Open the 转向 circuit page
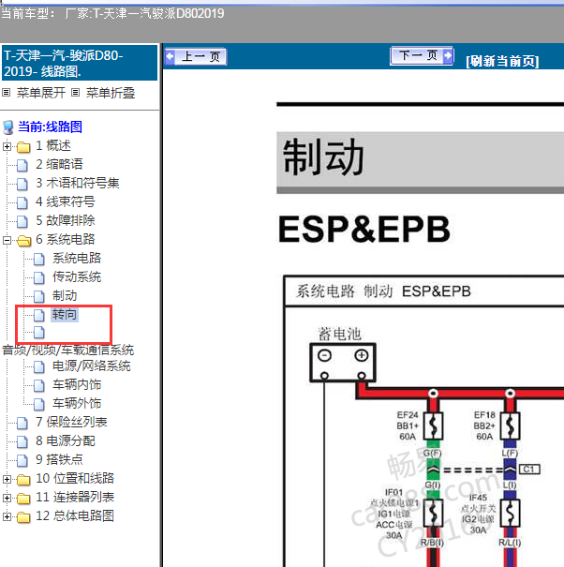The width and height of the screenshot is (564, 567). click(65, 315)
